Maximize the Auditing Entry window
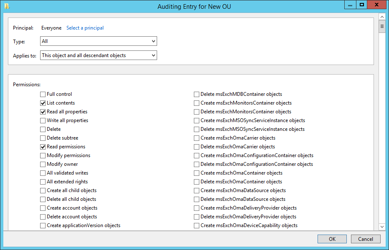Image resolution: width=389 pixels, height=250 pixels. tap(362, 5)
